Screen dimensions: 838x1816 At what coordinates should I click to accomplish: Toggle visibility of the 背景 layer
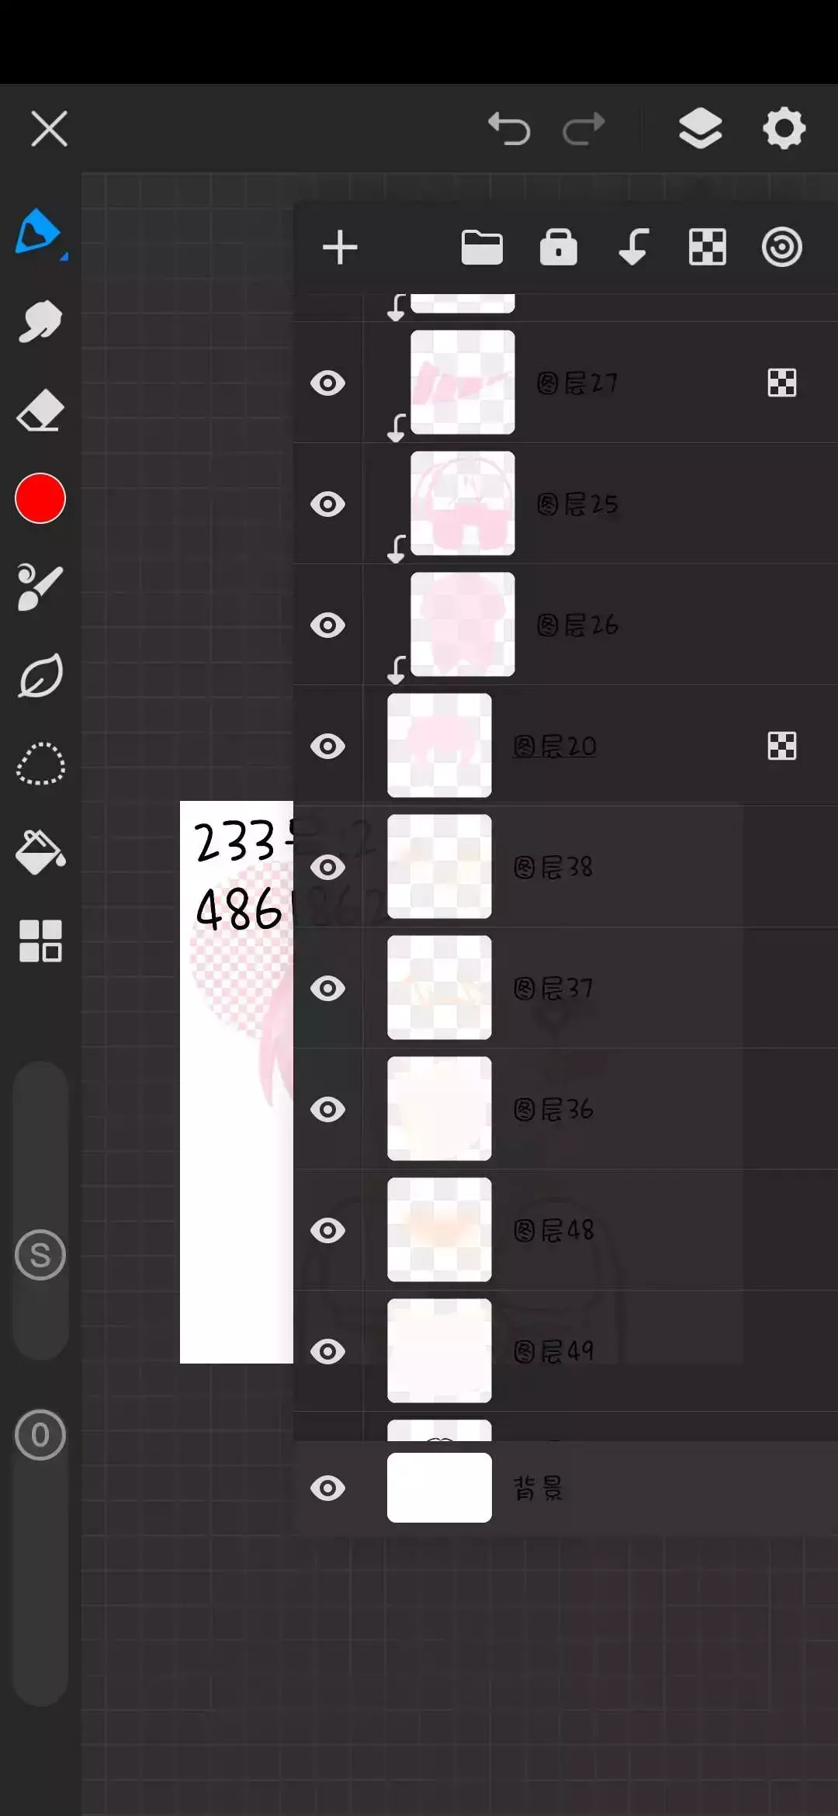coord(328,1488)
